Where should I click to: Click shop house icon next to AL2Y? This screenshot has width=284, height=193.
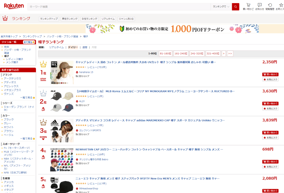click(77, 101)
